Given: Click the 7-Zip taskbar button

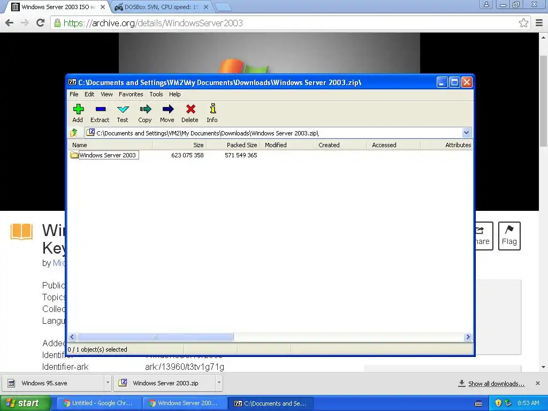Looking at the screenshot, I should click(270, 404).
